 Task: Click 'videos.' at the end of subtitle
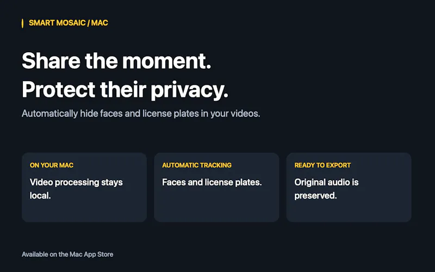pyautogui.click(x=246, y=114)
